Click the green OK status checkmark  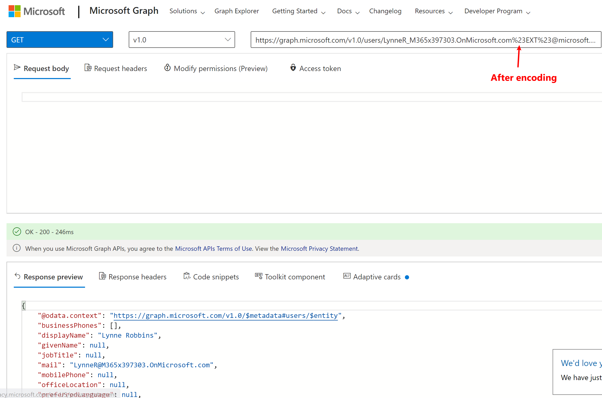tap(17, 232)
